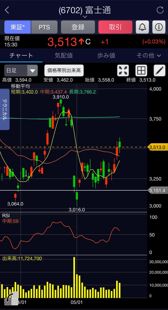This screenshot has height=310, width=168.
Task: Toggle 価格帯別出来高 display
Action: pyautogui.click(x=64, y=70)
